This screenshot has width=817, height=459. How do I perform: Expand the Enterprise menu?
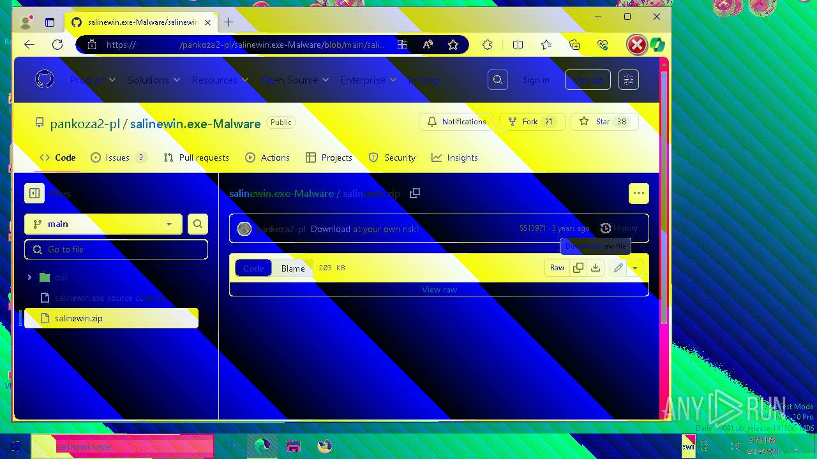[x=368, y=80]
